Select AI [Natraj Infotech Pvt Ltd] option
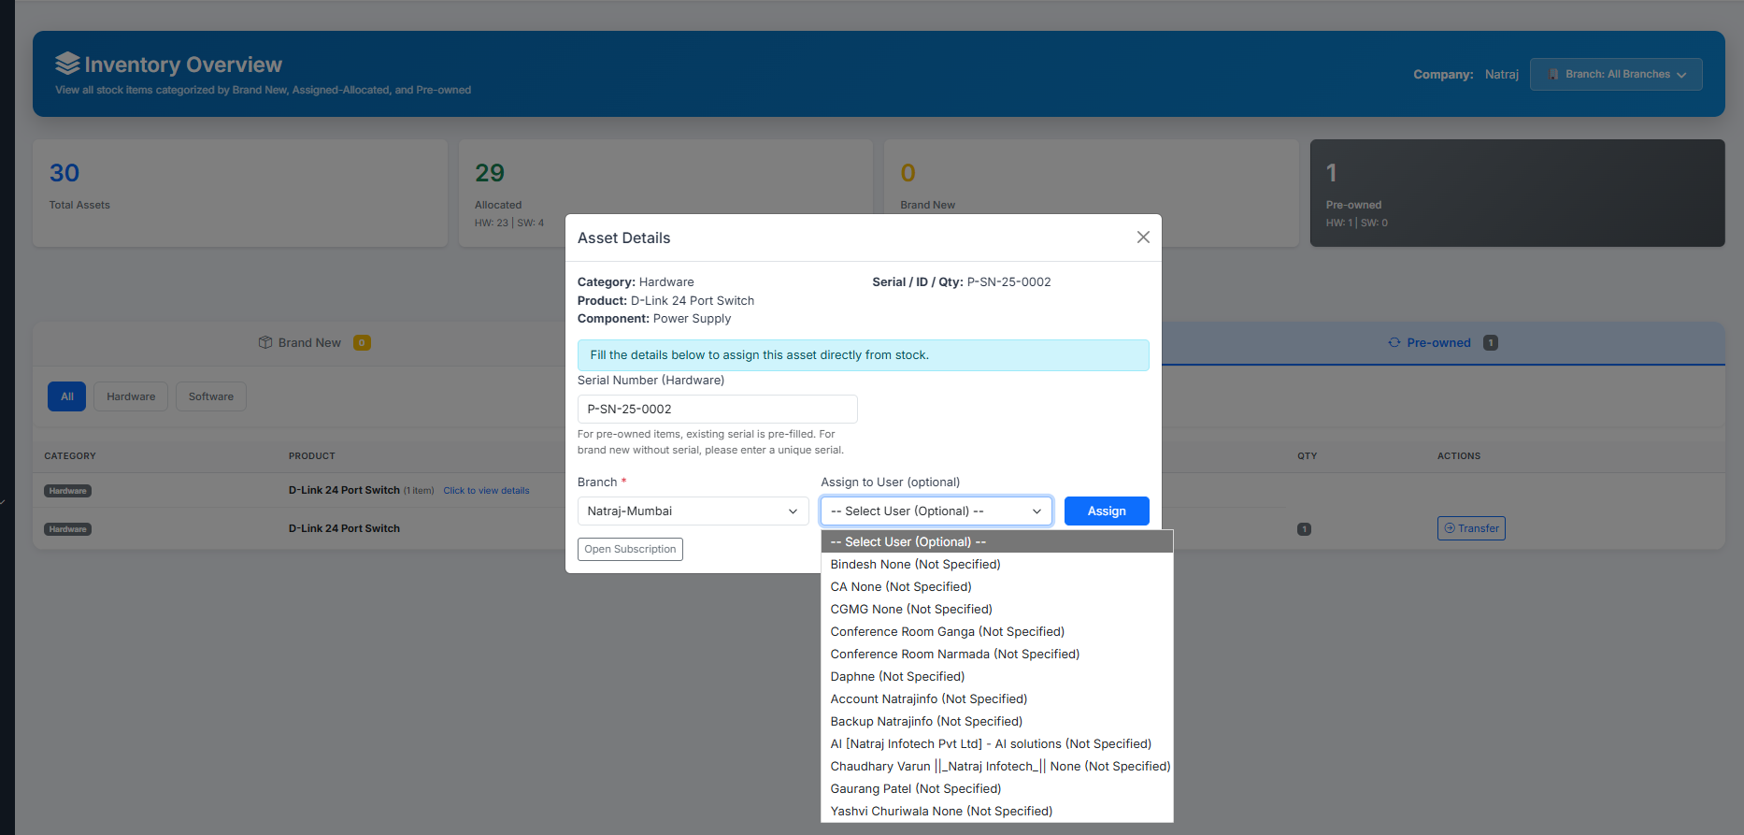Screen dimensions: 1744x835 tap(997, 744)
